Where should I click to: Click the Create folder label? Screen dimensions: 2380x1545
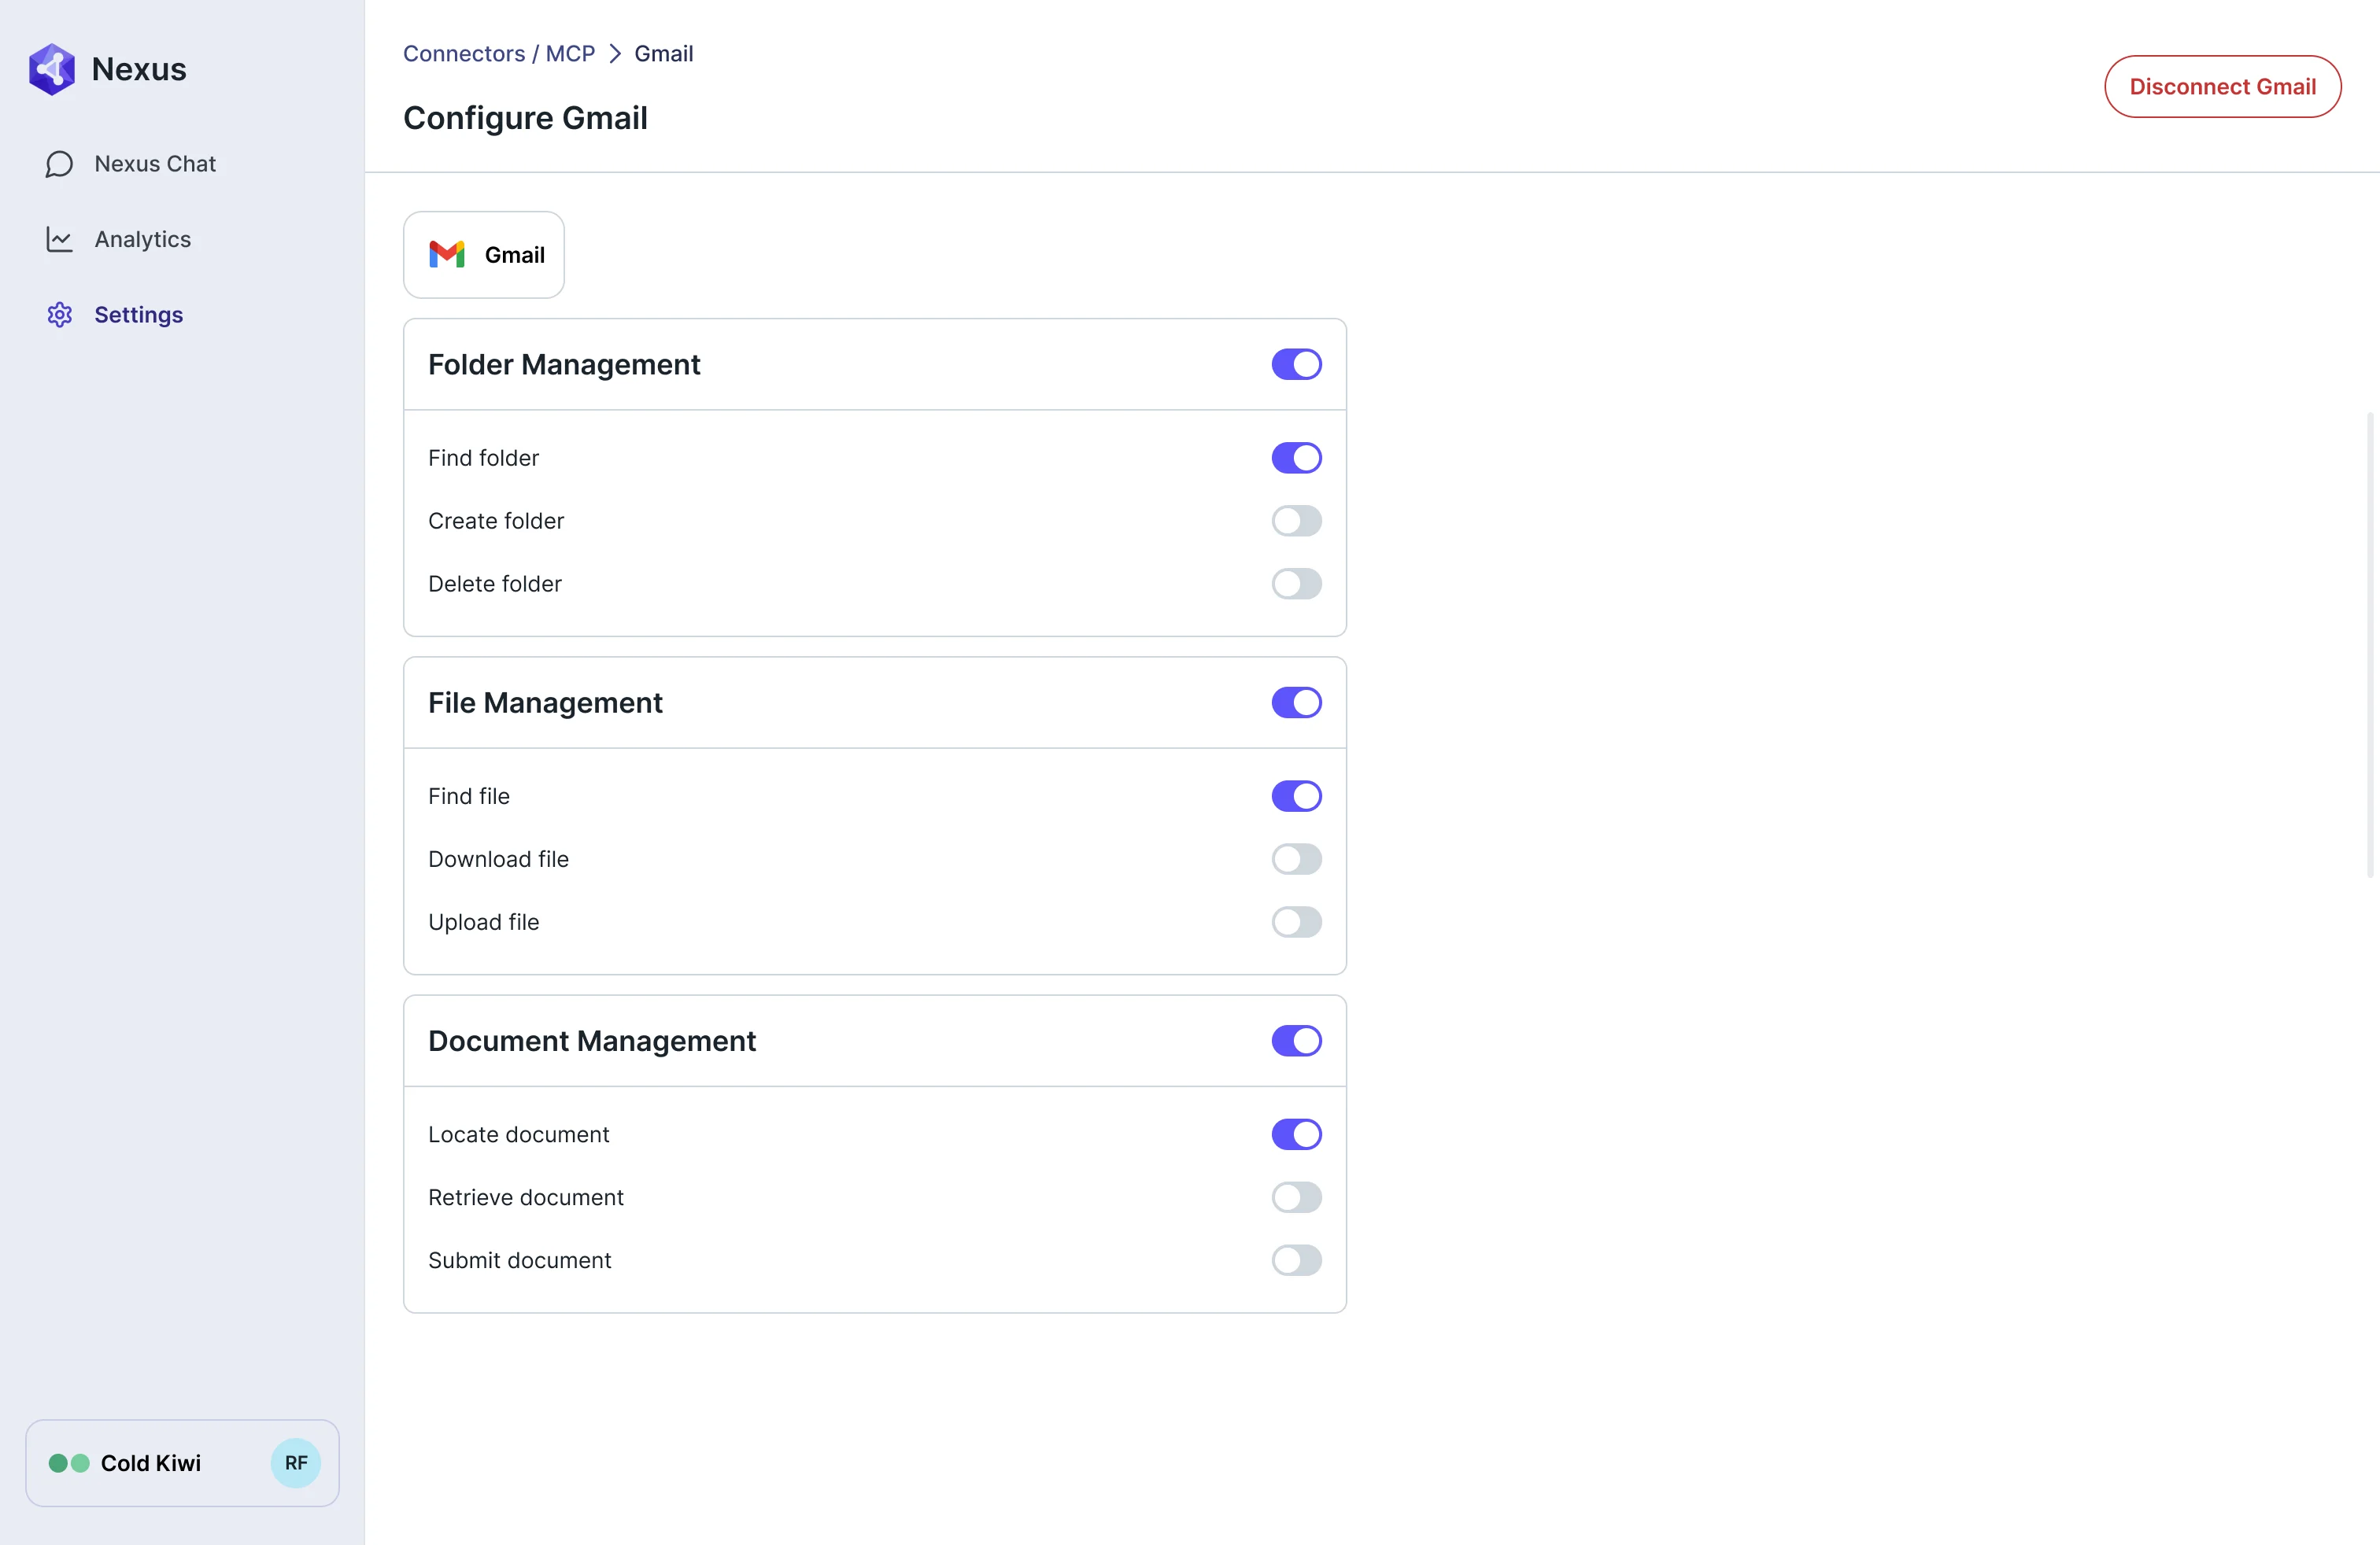point(496,521)
